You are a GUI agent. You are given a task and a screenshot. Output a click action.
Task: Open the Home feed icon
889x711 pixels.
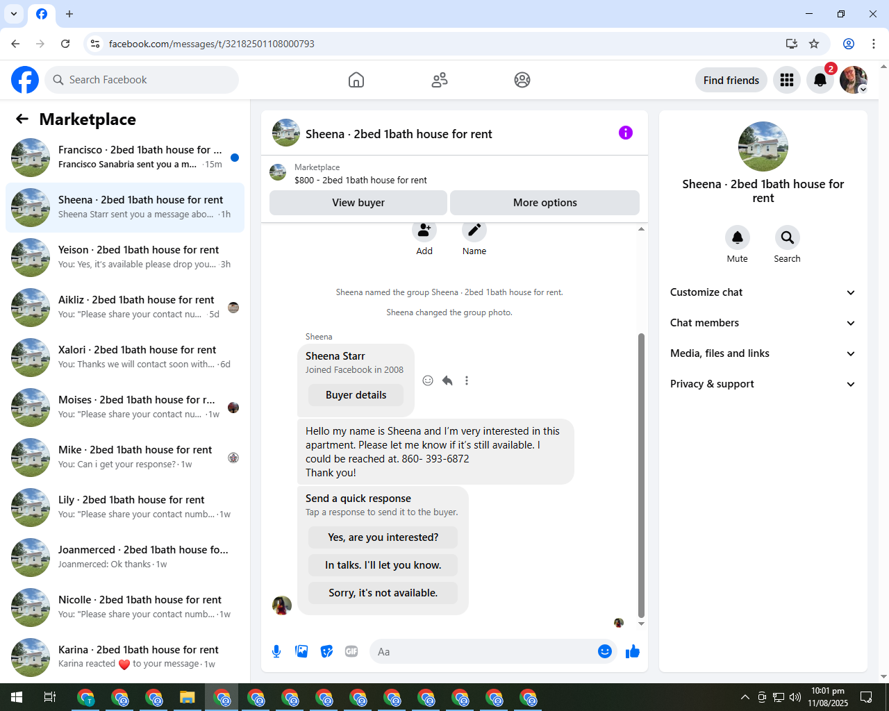[x=356, y=80]
